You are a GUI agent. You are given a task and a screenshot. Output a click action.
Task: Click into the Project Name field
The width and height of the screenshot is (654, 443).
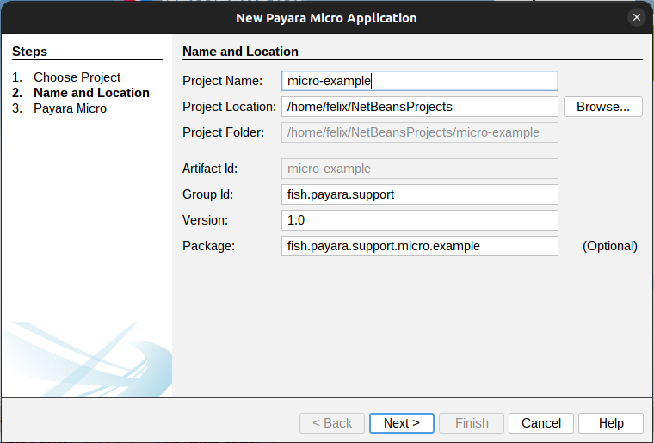click(x=419, y=81)
